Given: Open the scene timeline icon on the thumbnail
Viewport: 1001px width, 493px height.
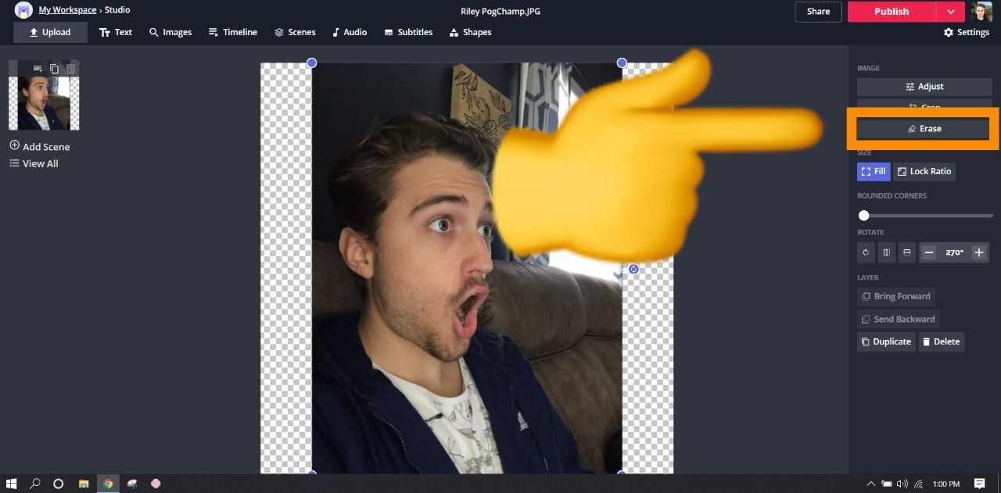Looking at the screenshot, I should (38, 69).
